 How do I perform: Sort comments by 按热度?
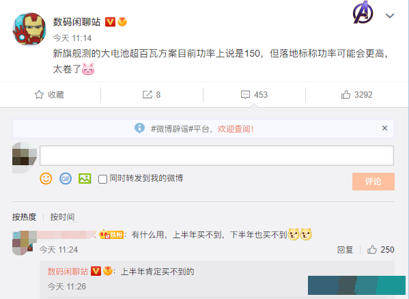(25, 217)
